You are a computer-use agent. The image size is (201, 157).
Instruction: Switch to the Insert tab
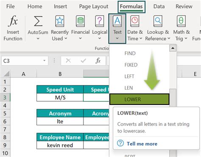60,6
